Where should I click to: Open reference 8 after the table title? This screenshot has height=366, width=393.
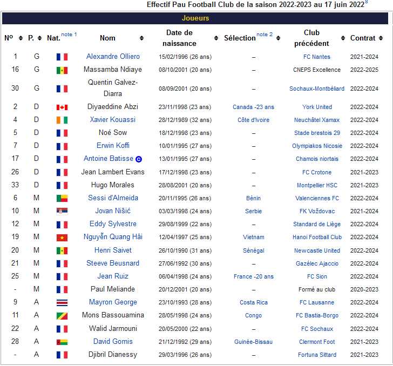(367, 2)
